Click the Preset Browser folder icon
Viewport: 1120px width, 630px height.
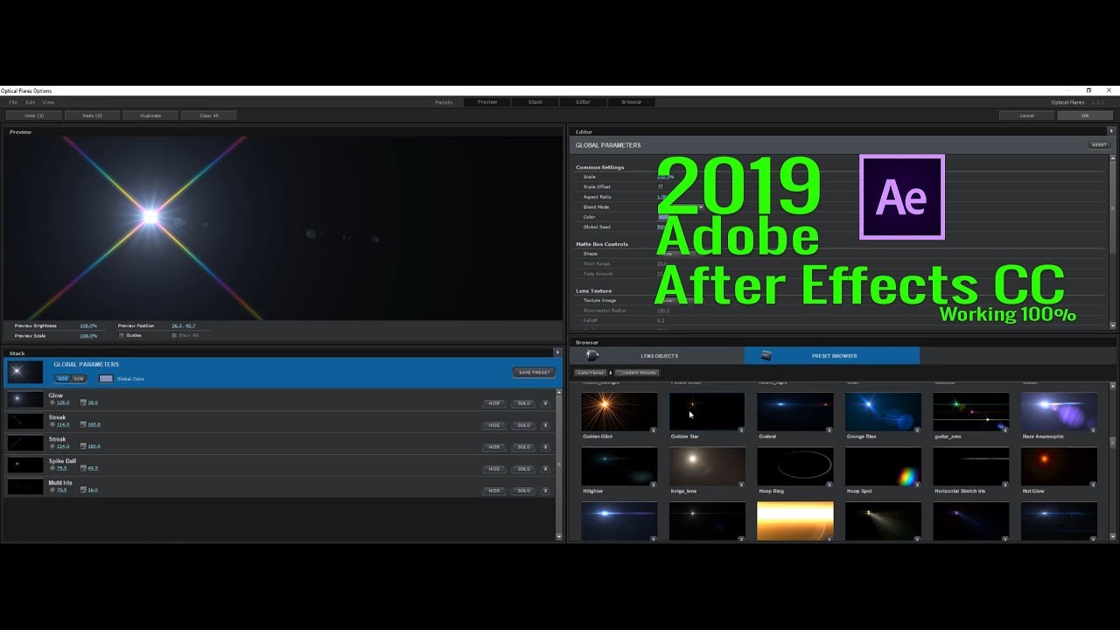coord(766,355)
